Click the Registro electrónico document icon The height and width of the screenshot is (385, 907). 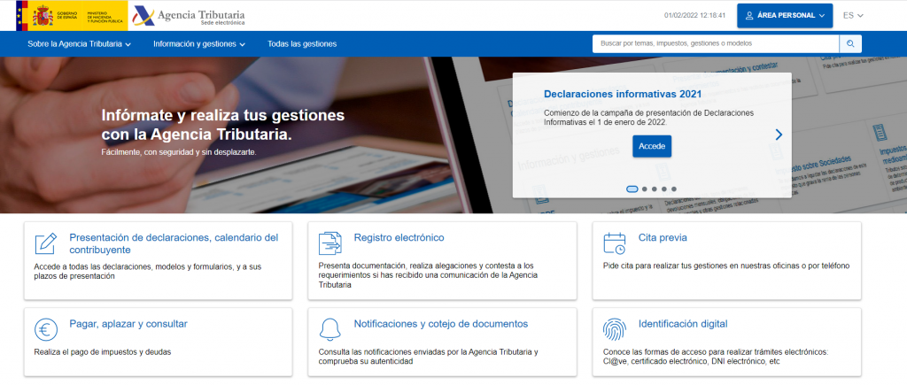329,243
